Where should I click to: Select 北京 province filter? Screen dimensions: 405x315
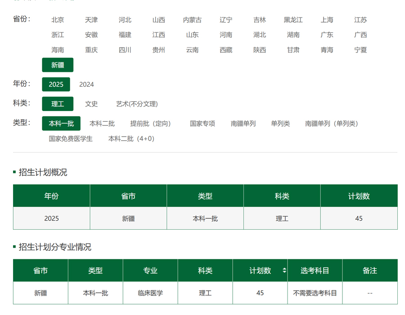58,20
